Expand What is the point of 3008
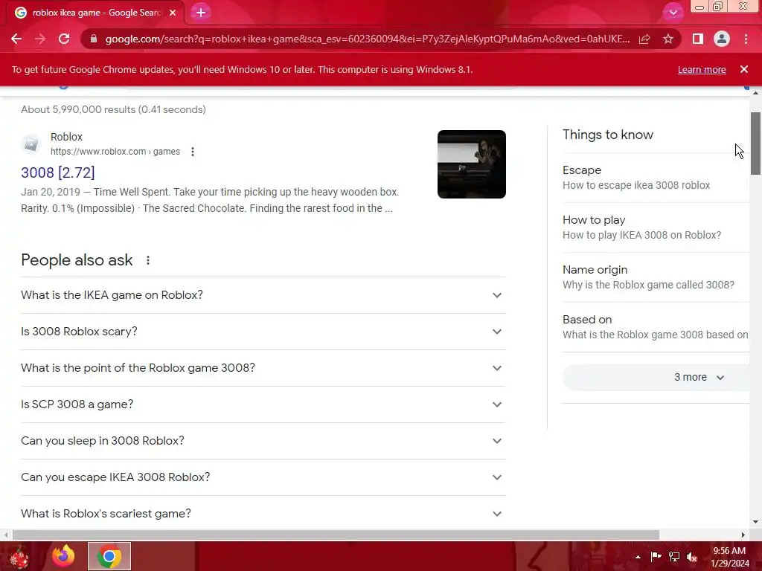762x571 pixels. tap(263, 368)
